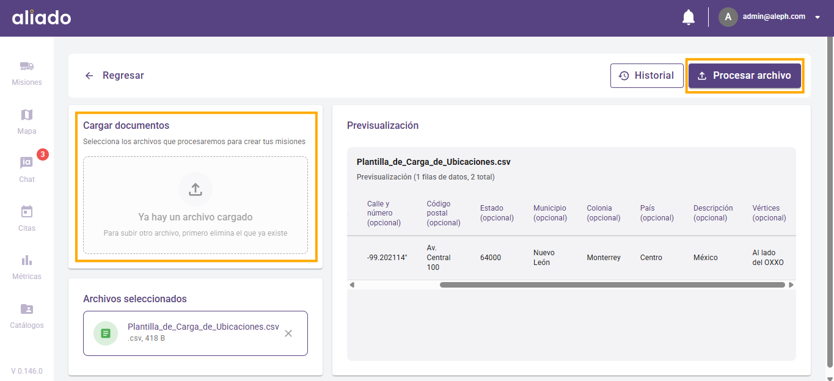834x381 pixels.
Task: Click the aliado logo
Action: (x=42, y=18)
